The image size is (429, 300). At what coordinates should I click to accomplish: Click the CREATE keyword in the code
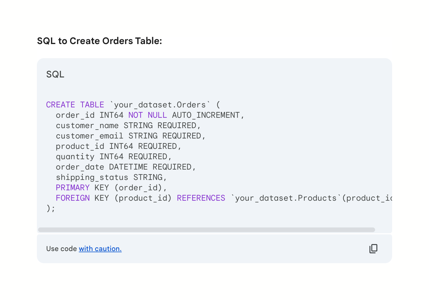61,105
